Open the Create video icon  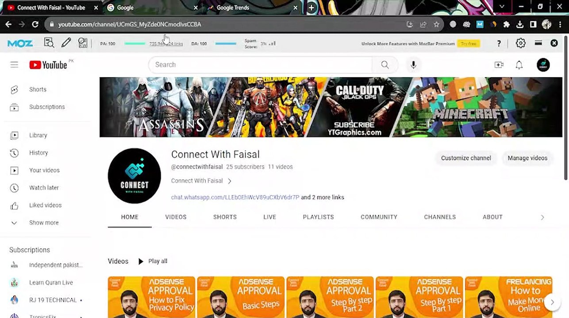click(x=499, y=65)
